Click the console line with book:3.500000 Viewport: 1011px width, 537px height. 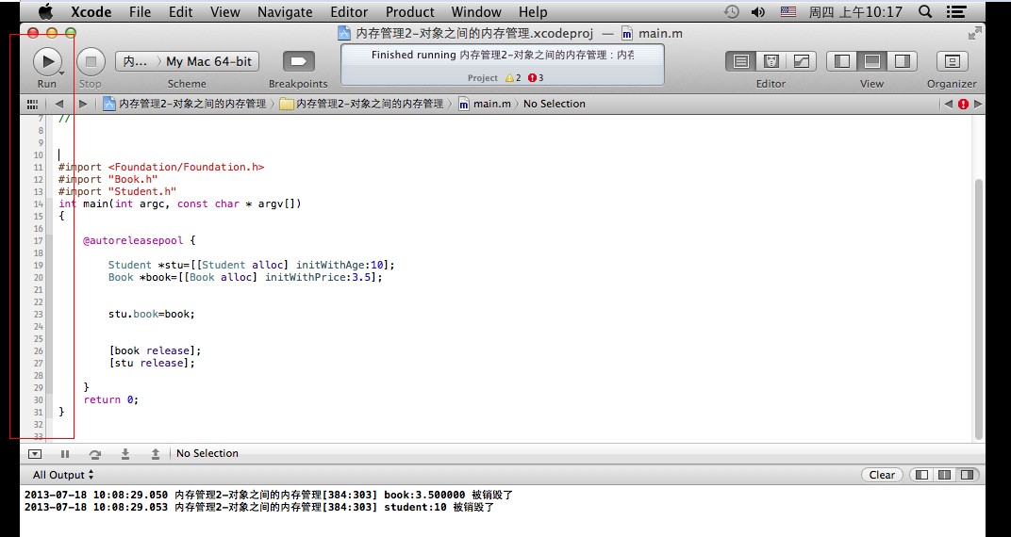(x=269, y=496)
